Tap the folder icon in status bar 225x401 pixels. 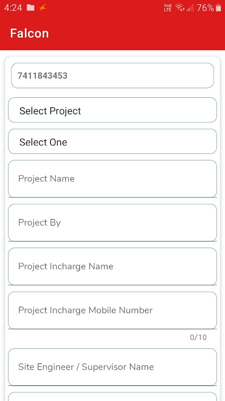point(30,8)
